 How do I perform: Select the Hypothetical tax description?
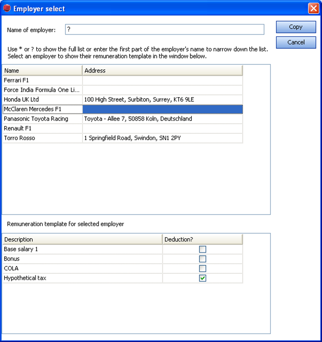click(83, 278)
